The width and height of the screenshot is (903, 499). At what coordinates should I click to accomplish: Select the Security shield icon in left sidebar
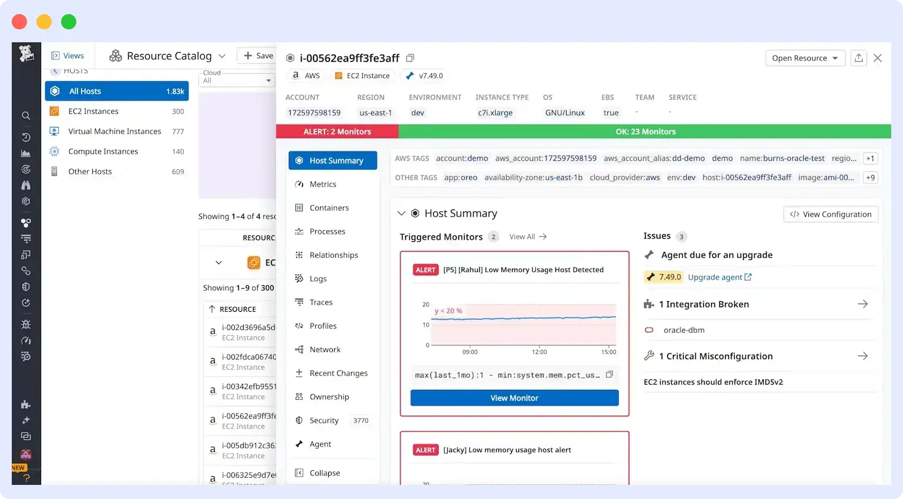click(26, 287)
